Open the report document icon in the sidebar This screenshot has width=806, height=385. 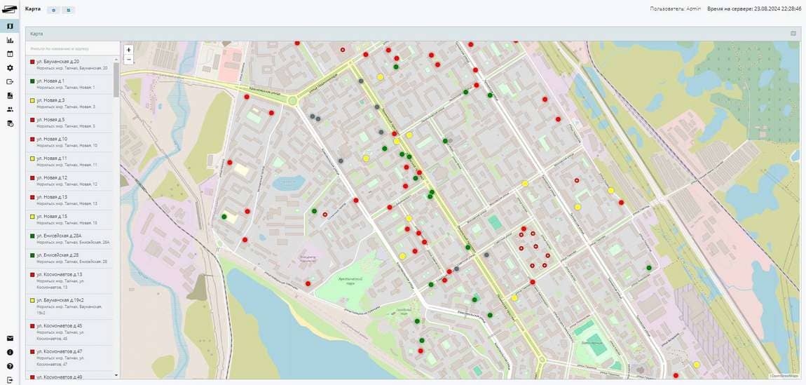tap(10, 95)
